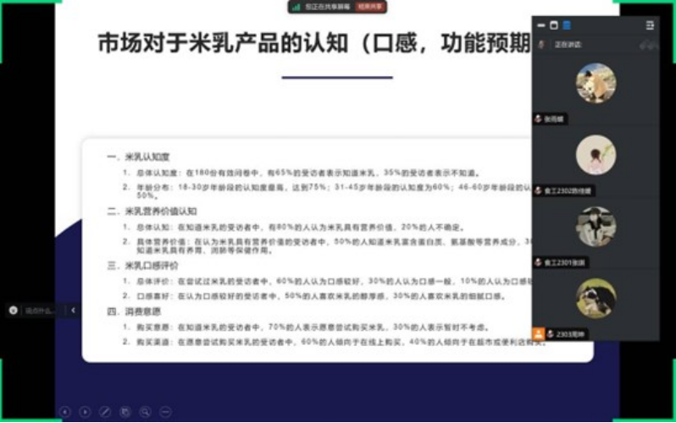Viewport: 676px width, 423px height.
Task: Click the heading "四、消费意愿"
Action: (x=134, y=311)
